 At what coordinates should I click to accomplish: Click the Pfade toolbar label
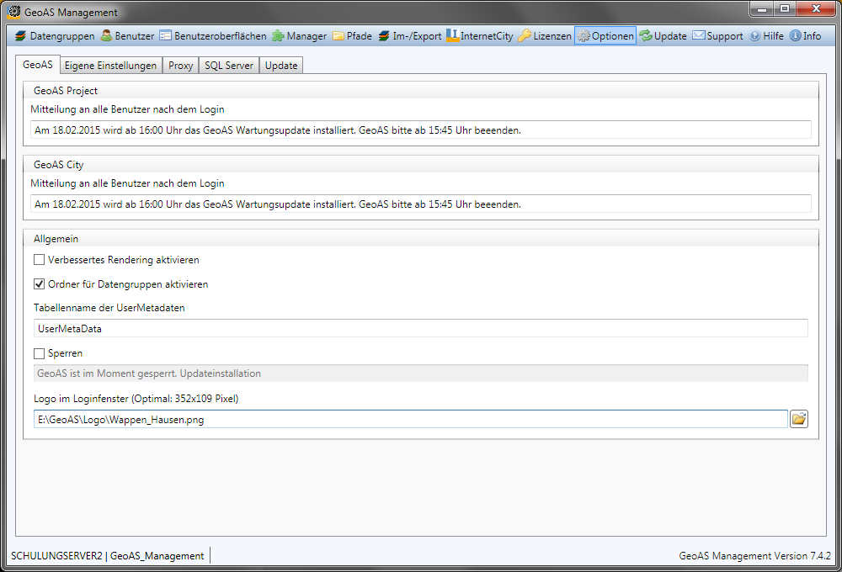click(360, 36)
